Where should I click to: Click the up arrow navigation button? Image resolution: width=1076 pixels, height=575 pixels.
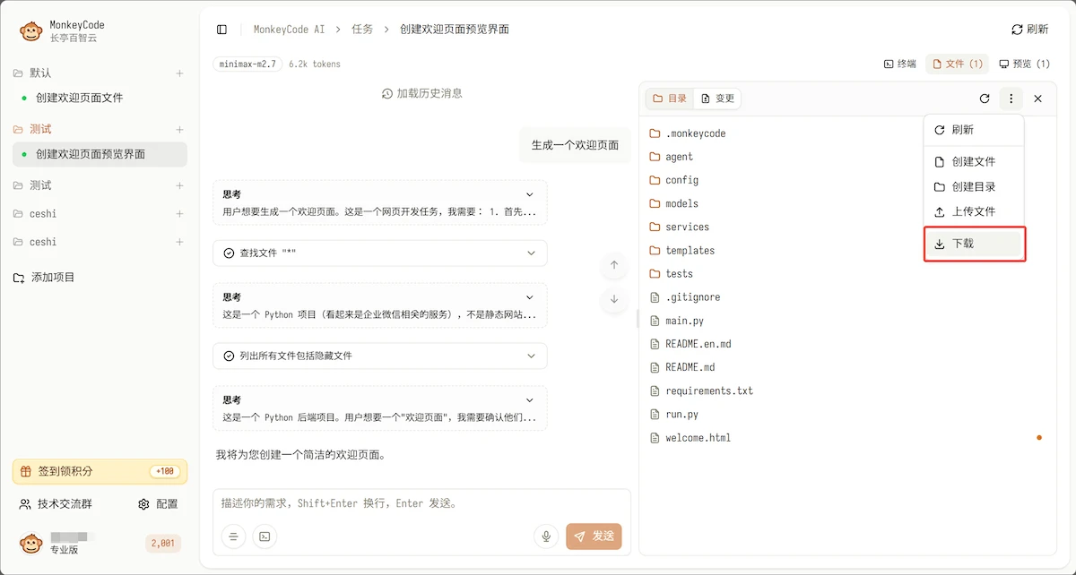(x=614, y=265)
